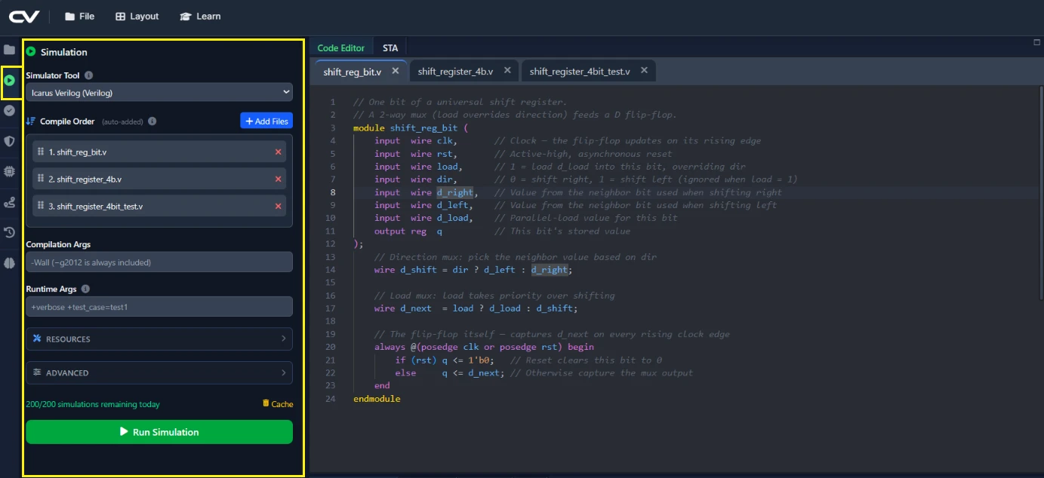
Task: Select 2. shift_register_4b.v compile order entry
Action: coord(159,179)
